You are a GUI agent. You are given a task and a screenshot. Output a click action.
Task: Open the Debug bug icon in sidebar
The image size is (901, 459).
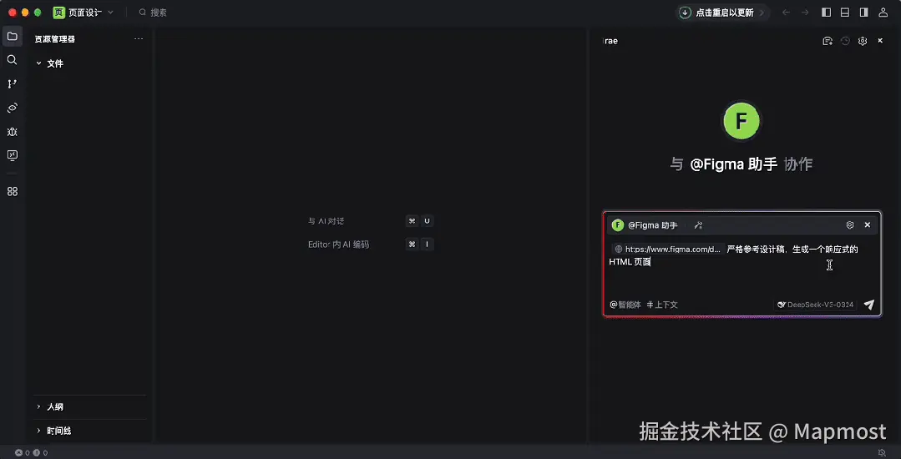[x=12, y=132]
